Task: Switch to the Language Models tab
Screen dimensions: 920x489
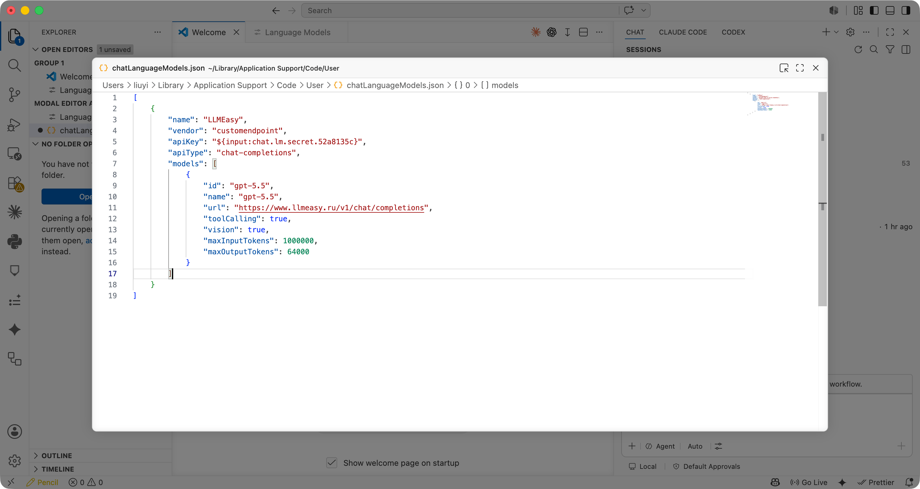Action: tap(297, 32)
